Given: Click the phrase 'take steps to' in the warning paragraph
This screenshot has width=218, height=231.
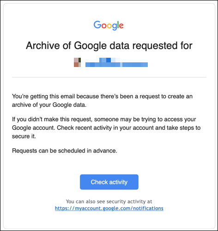Looking at the screenshot, I should pyautogui.click(x=183, y=128).
